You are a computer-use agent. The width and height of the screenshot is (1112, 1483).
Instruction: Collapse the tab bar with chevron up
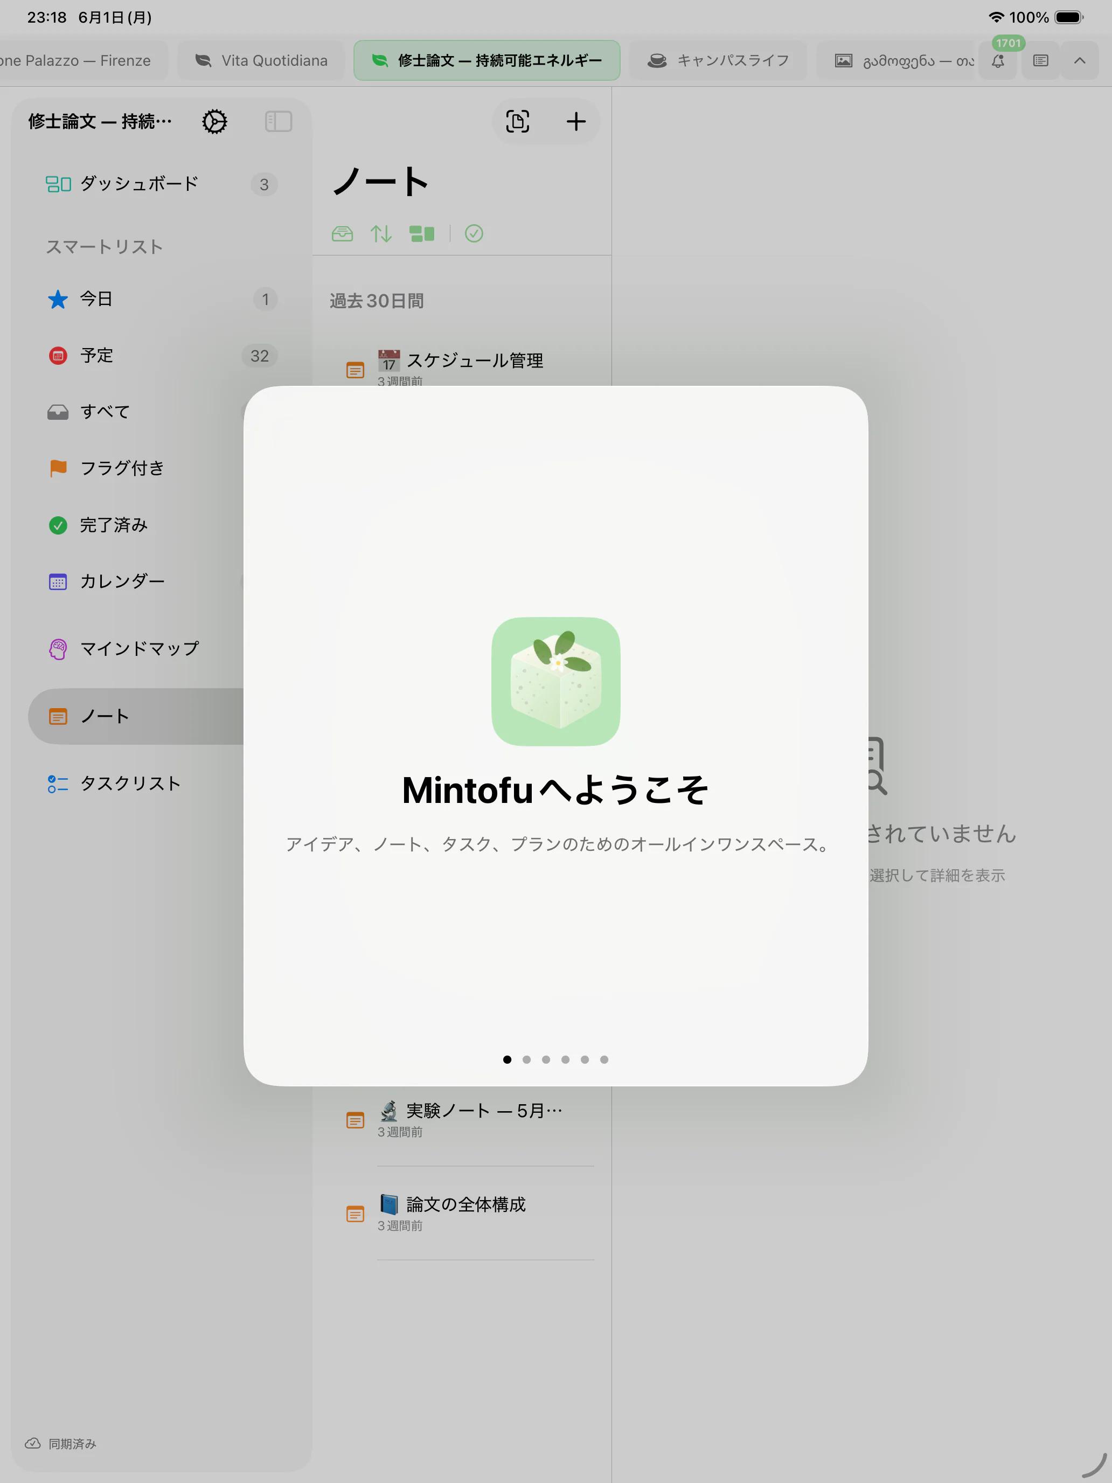pyautogui.click(x=1080, y=60)
